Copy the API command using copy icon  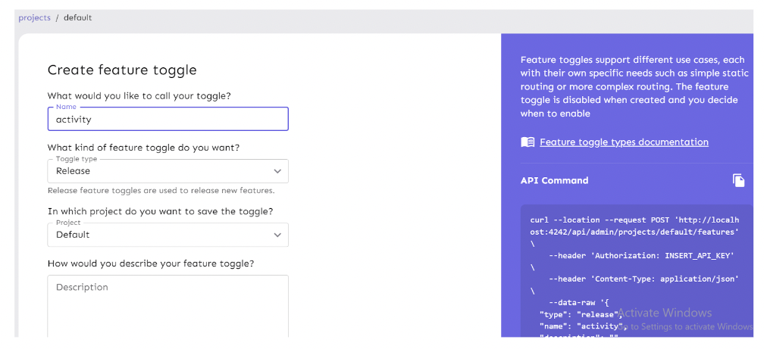[738, 180]
